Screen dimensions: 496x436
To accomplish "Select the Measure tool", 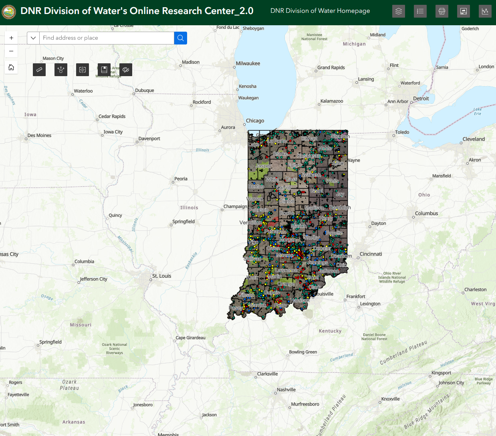I will [39, 70].
